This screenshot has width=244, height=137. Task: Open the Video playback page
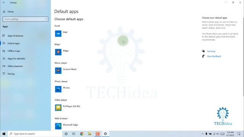[x=15, y=66]
